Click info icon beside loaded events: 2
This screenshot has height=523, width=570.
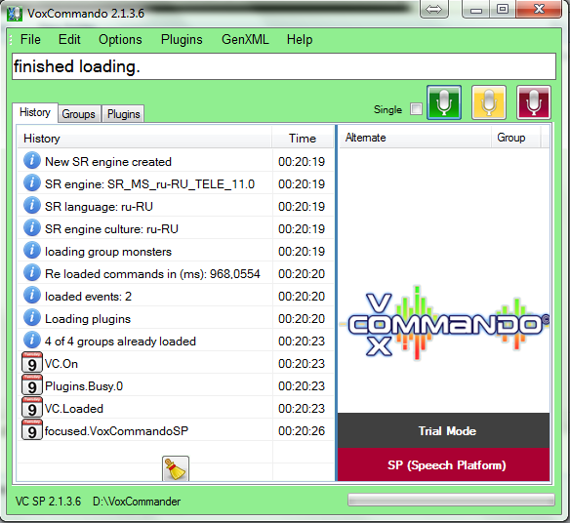pos(32,296)
